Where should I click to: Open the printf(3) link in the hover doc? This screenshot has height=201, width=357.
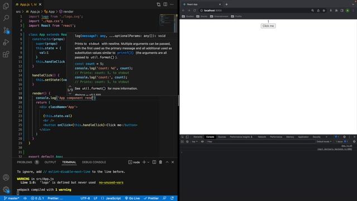tap(125, 53)
